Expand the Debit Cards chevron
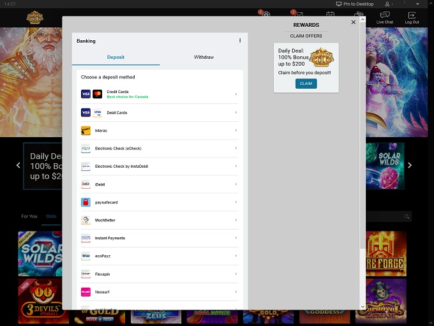The height and width of the screenshot is (326, 434). pos(236,113)
